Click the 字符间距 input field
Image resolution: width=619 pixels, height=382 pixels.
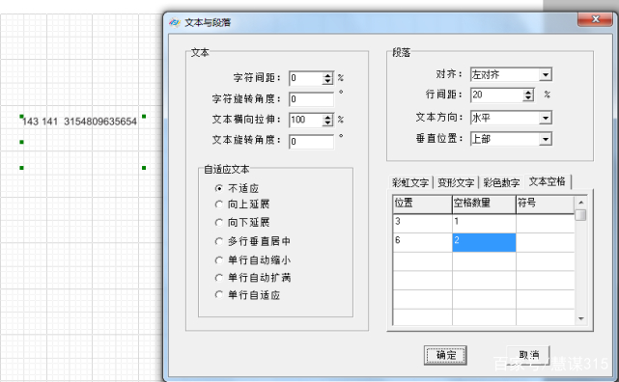tap(306, 78)
